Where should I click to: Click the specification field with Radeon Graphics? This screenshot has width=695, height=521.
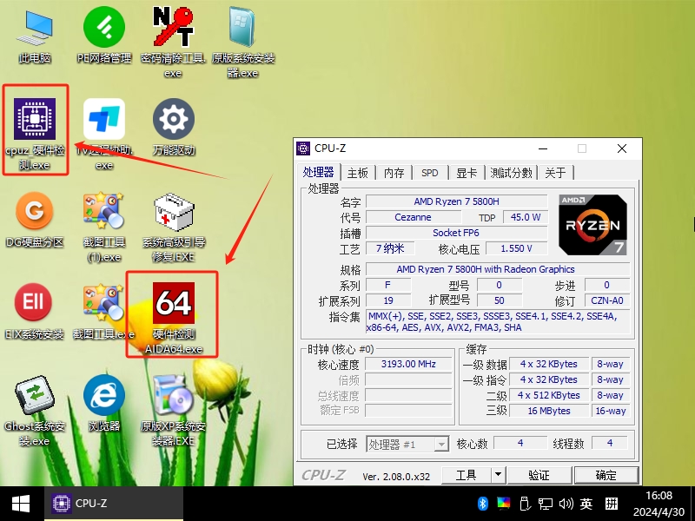click(498, 269)
